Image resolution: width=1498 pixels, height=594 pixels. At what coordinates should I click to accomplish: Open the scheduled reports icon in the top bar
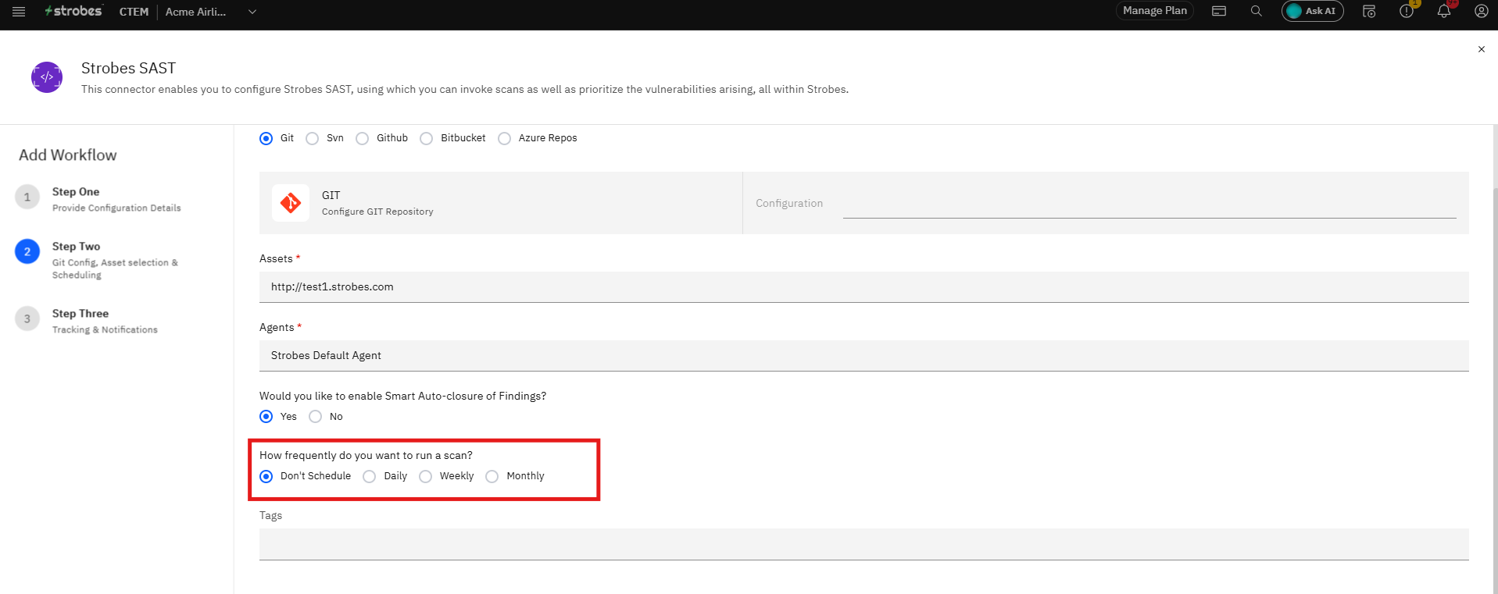coord(1369,11)
